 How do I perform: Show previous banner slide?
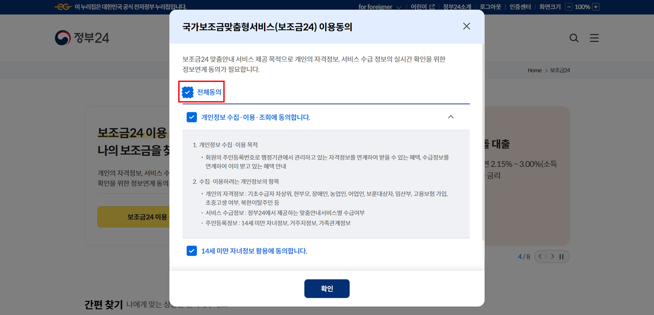[540, 257]
